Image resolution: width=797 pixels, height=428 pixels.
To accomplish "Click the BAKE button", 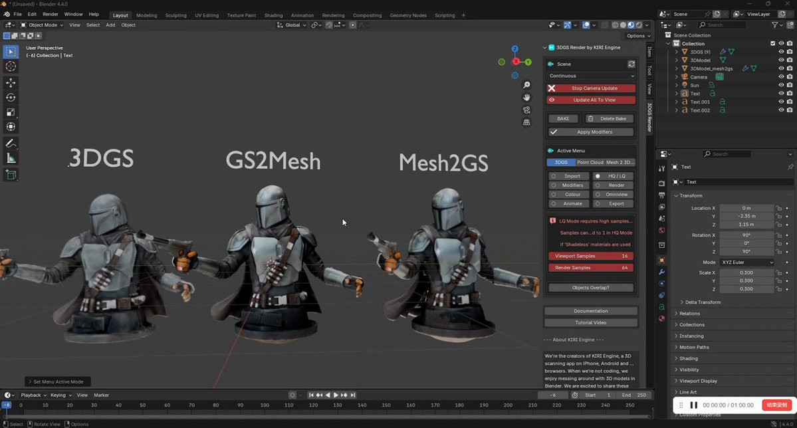I will pyautogui.click(x=563, y=118).
